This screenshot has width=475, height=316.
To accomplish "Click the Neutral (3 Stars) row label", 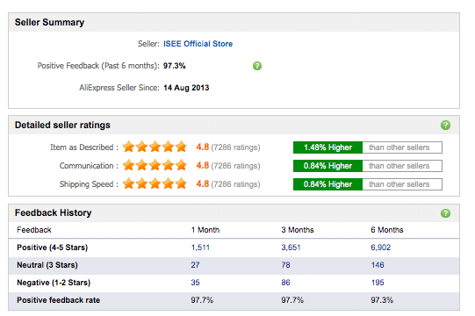I will pos(47,265).
